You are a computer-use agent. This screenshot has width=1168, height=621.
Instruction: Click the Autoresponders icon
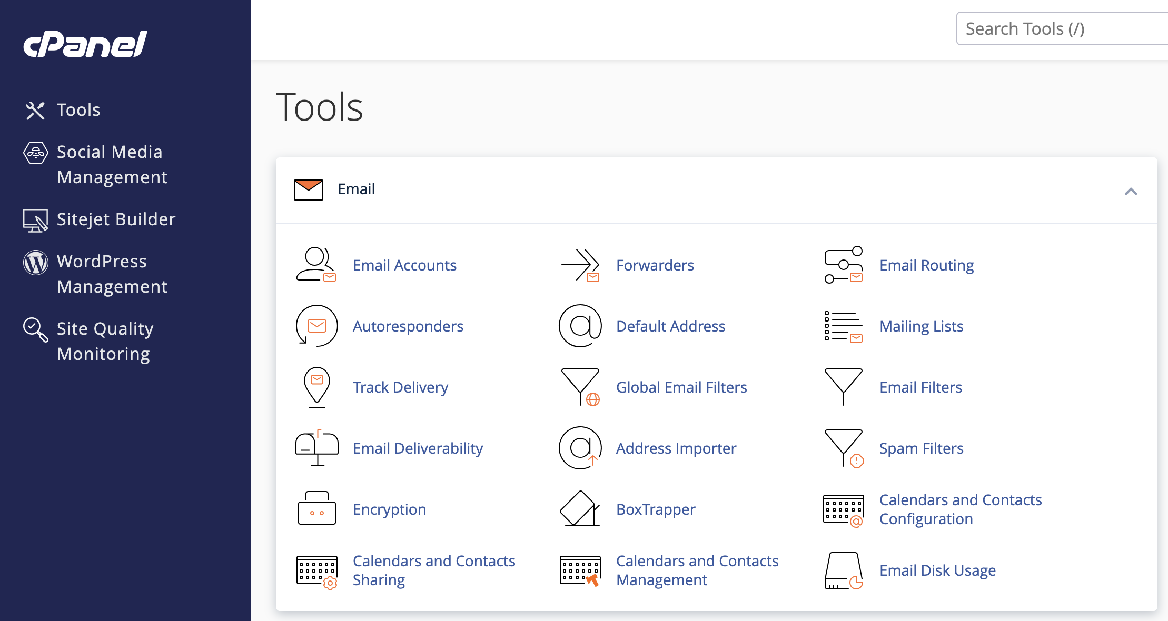click(316, 326)
